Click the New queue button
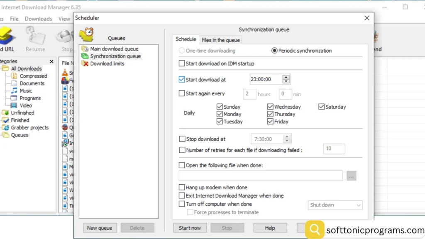Viewport: 425px width, 239px height. 100,228
